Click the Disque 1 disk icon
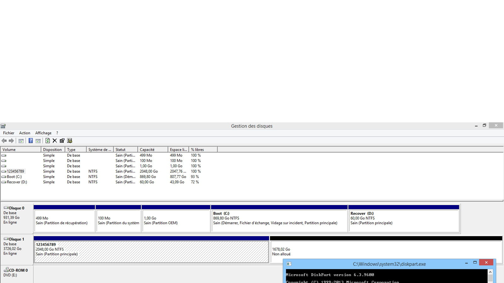 coord(6,239)
